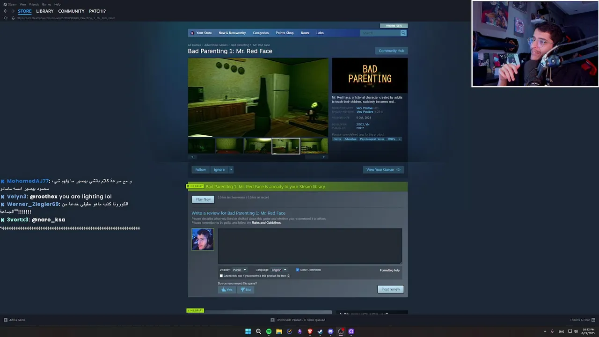Open the Help menu
The width and height of the screenshot is (599, 337).
click(x=58, y=4)
